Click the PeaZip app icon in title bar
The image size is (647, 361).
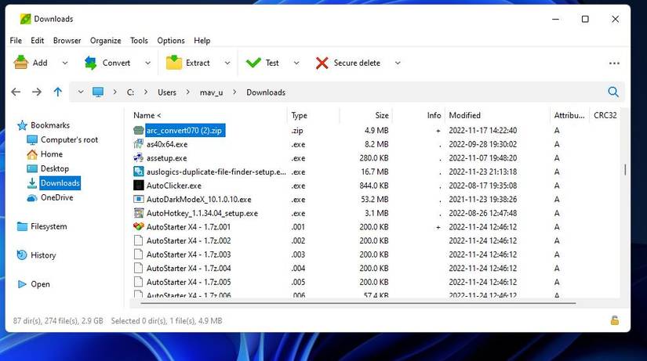pyautogui.click(x=25, y=19)
